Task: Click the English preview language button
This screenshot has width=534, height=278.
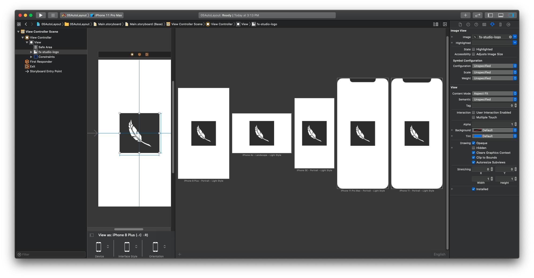Action: (x=439, y=254)
